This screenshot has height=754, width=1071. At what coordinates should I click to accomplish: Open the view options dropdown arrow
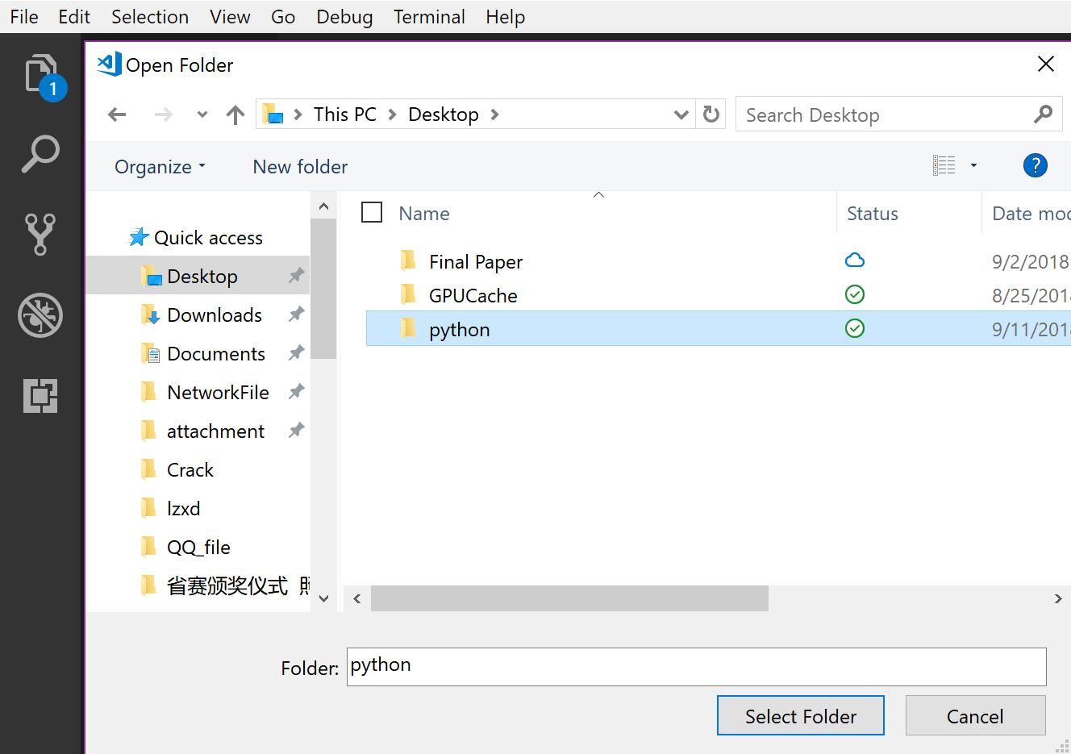point(973,165)
